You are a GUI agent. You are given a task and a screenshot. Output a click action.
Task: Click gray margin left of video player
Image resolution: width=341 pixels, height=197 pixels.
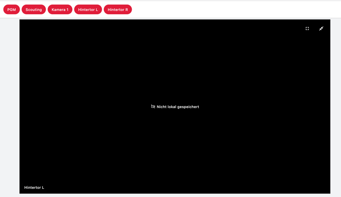coord(10,106)
